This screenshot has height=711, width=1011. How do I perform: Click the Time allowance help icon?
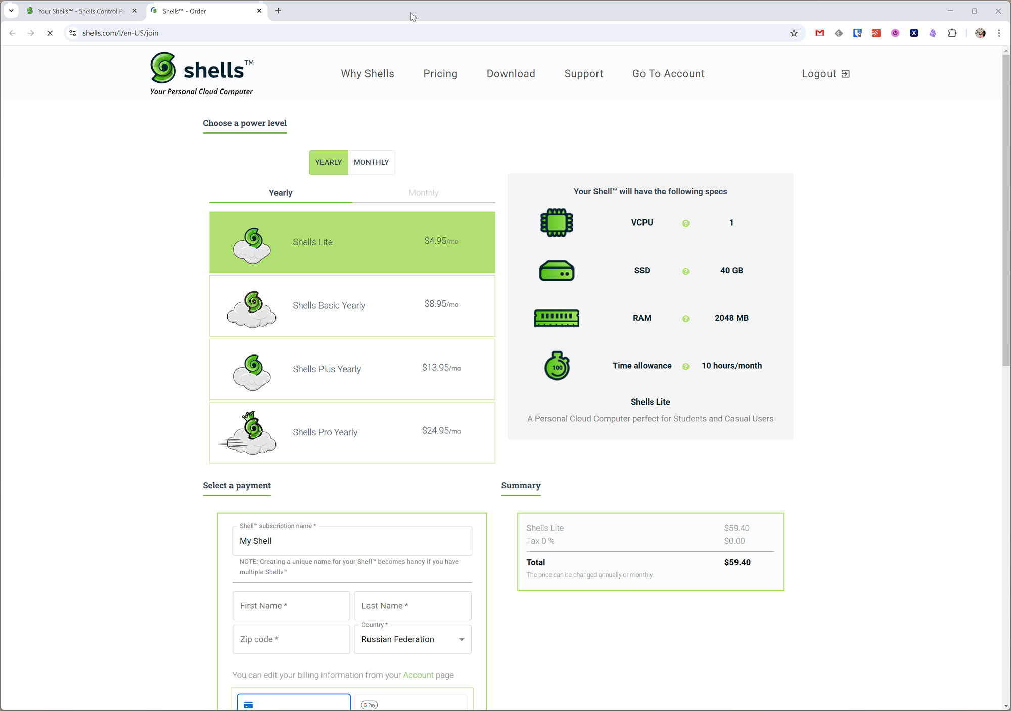coord(685,367)
